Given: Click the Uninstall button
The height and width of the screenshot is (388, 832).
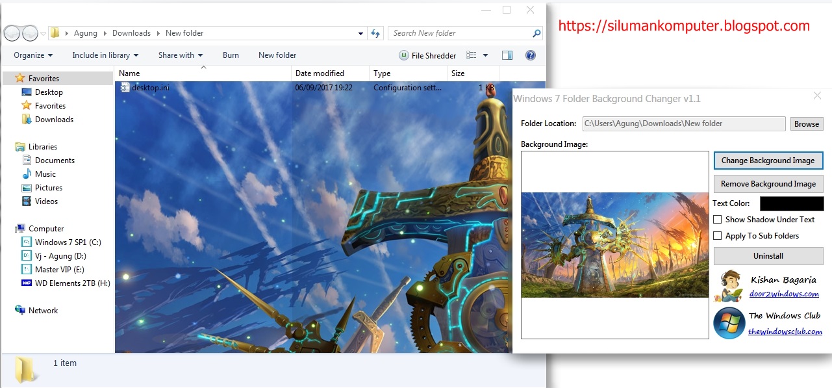Looking at the screenshot, I should click(x=768, y=256).
